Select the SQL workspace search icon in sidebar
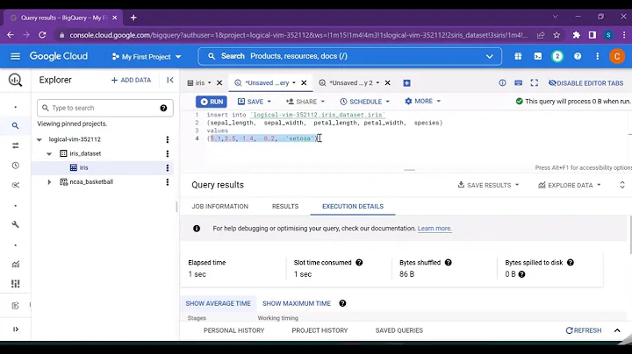Viewport: 632px width, 354px height. click(15, 126)
